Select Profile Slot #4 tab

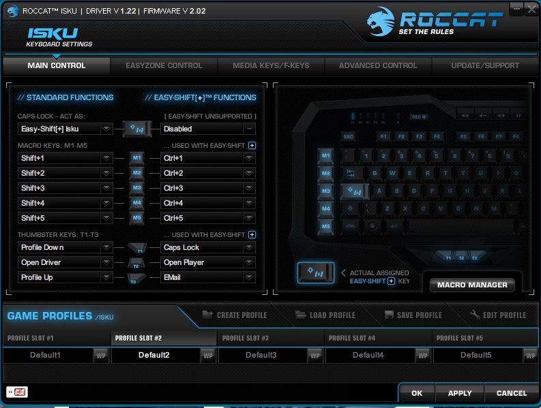[378, 338]
